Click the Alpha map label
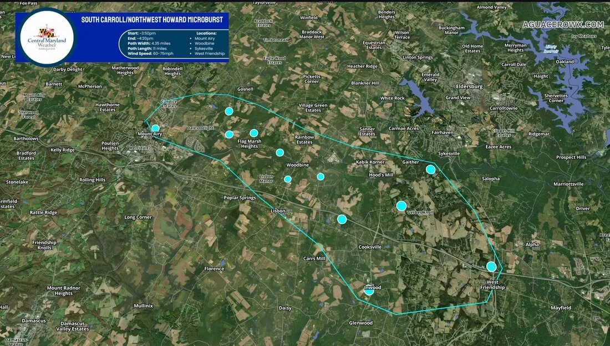Viewport: 610px width, 346px height. (x=532, y=244)
